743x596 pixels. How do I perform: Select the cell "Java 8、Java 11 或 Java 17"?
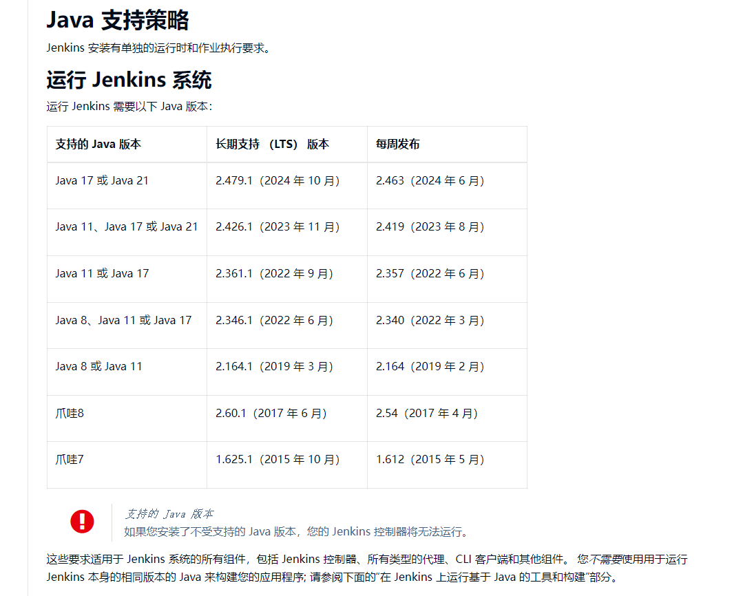point(127,326)
